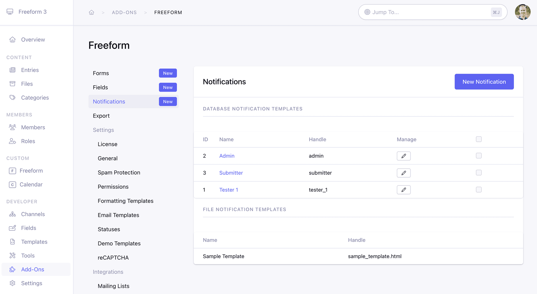Edit the Admin notification with the pencil icon
This screenshot has width=537, height=294.
[x=404, y=156]
